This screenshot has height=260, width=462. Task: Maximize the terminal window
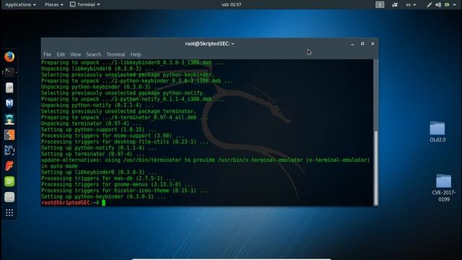tap(362, 43)
